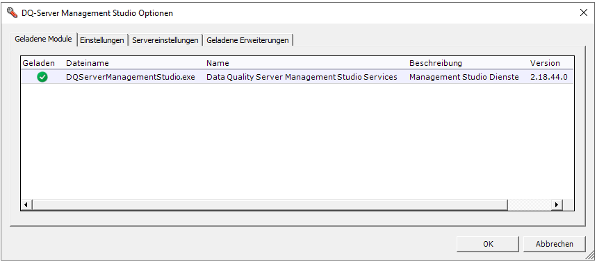
Task: Click the green loaded checkmark icon
Action: click(x=42, y=77)
